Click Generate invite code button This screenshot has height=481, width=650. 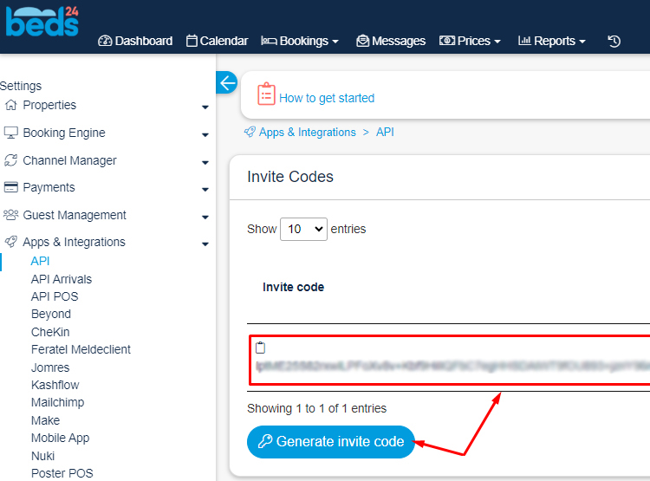pyautogui.click(x=331, y=442)
